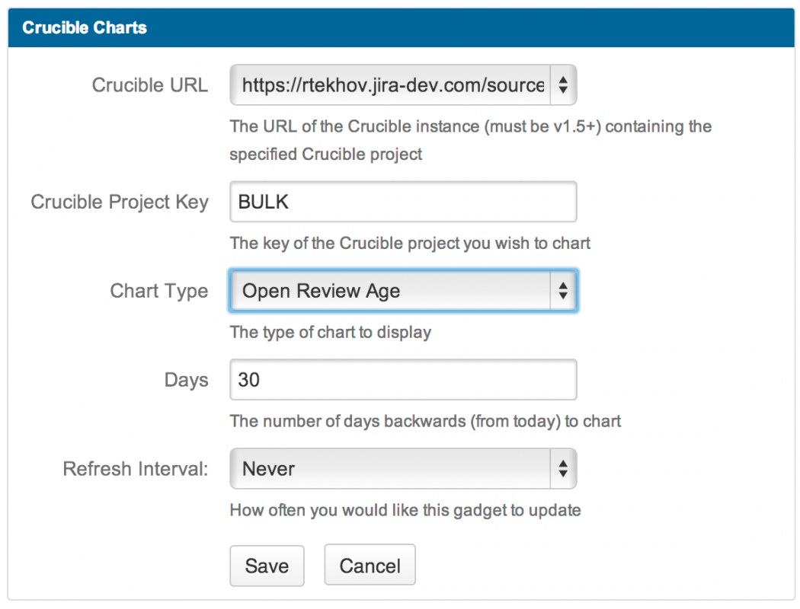
Task: Click "The type of chart to display" hint
Action: pos(331,333)
